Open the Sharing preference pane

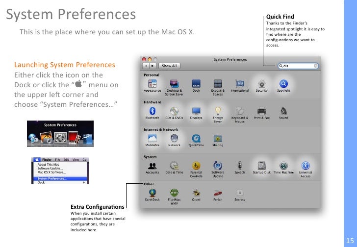pyautogui.click(x=218, y=140)
